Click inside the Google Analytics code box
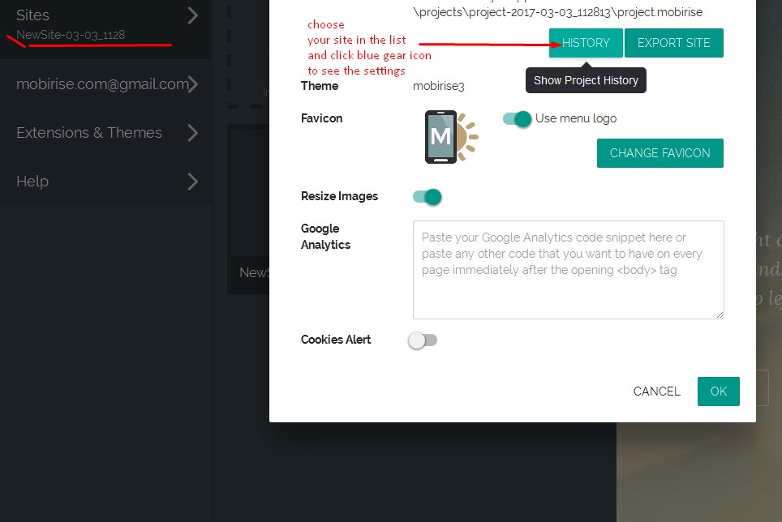782x522 pixels. coord(568,269)
